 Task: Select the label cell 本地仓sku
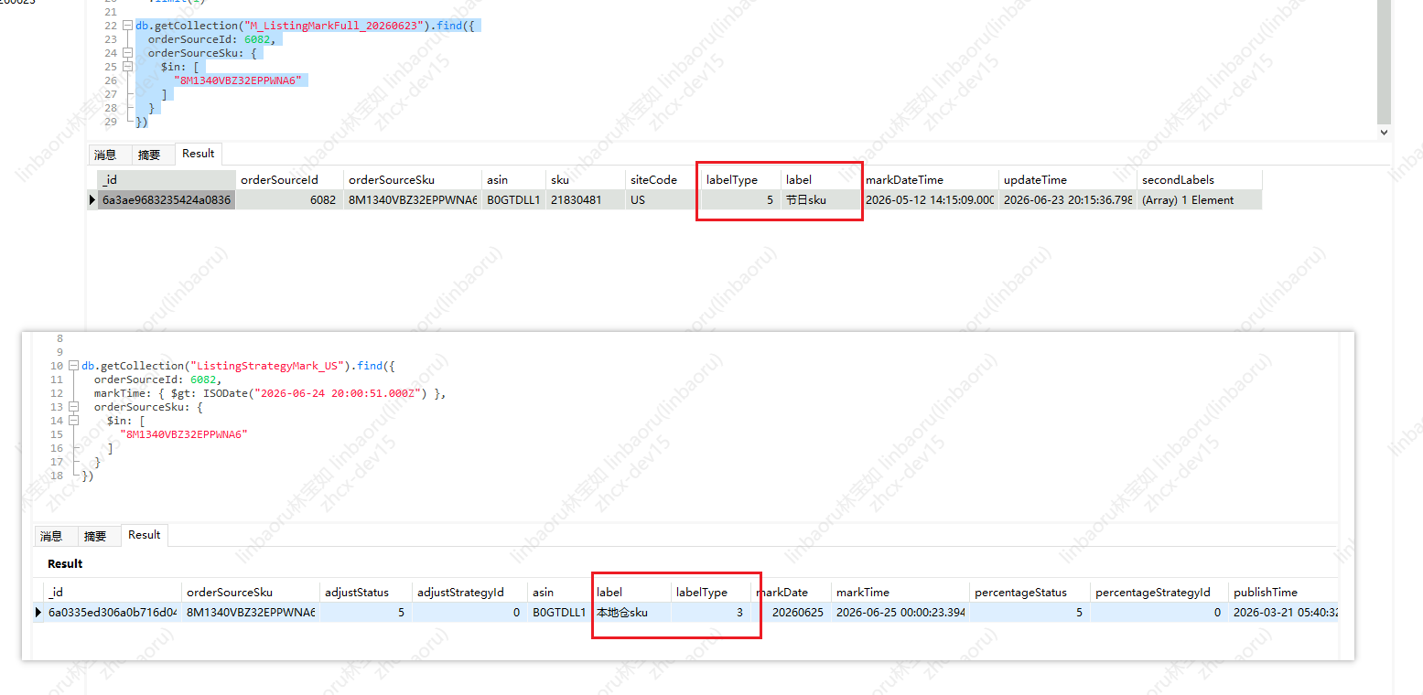(x=631, y=613)
